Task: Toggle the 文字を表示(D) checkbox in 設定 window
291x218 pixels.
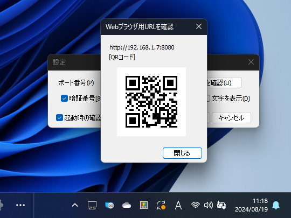Action: coord(209,99)
